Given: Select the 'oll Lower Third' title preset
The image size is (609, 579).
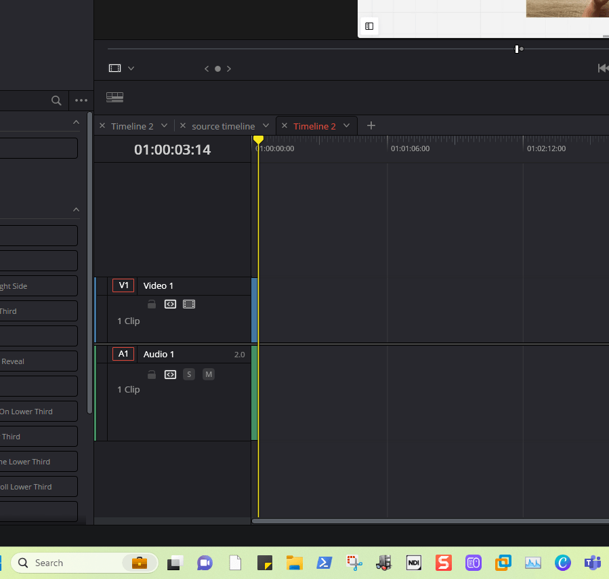Looking at the screenshot, I should [x=38, y=487].
